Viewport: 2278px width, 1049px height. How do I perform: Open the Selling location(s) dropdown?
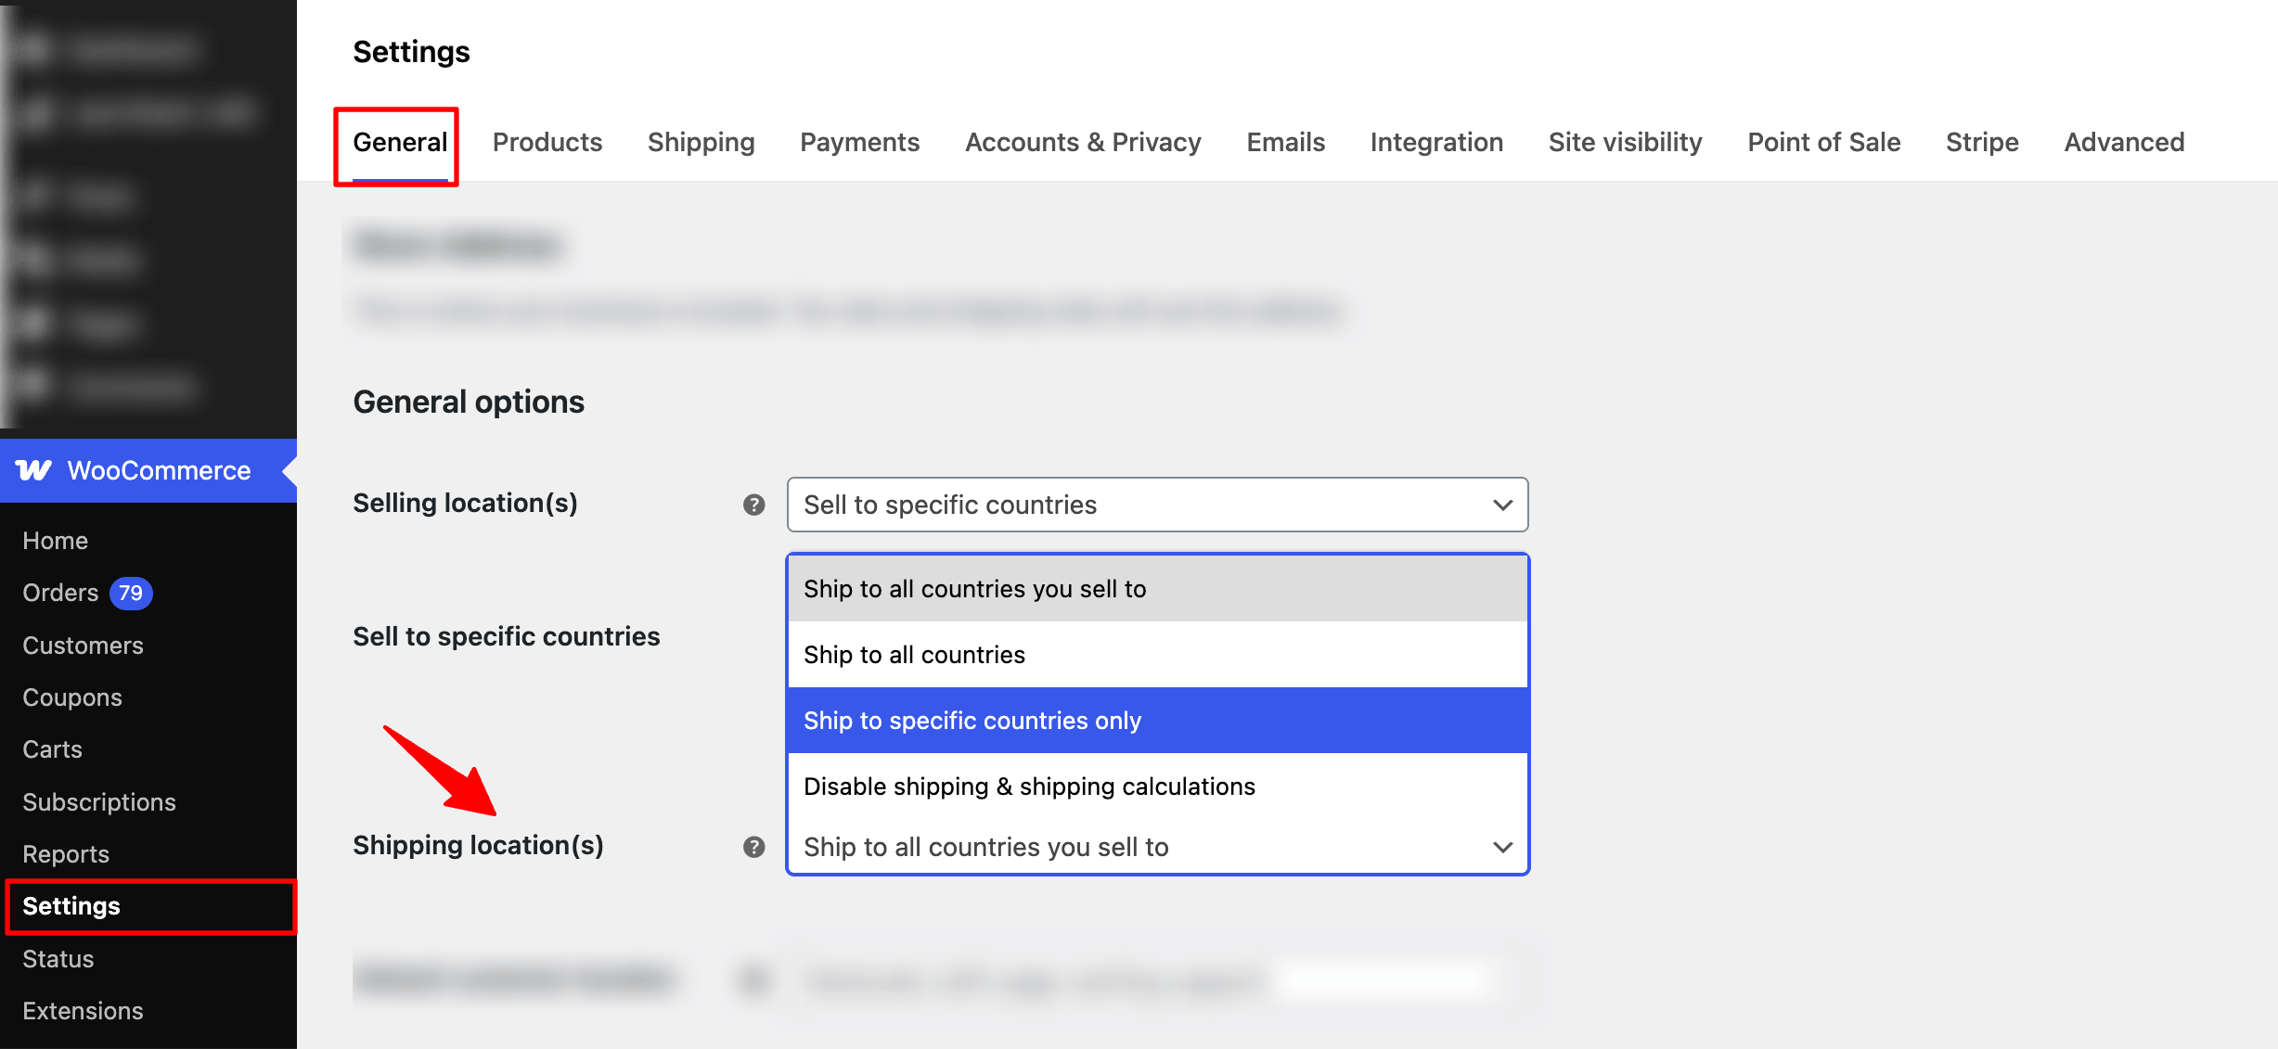[x=1155, y=505]
